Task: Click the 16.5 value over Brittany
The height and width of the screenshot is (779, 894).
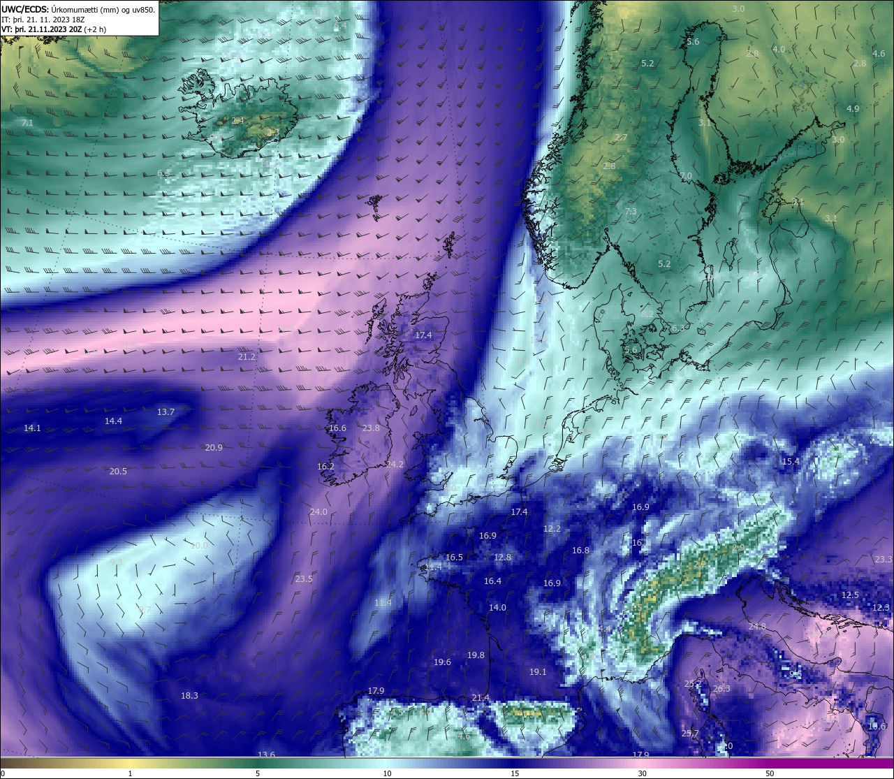Action: 454,558
